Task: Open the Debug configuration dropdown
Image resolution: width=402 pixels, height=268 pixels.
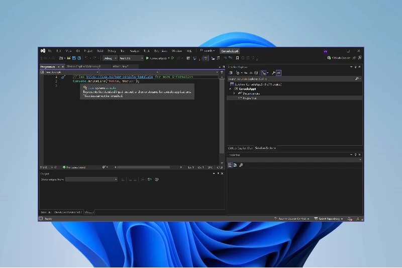Action: (110, 58)
